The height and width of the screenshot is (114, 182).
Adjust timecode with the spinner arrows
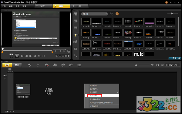tap(69, 56)
